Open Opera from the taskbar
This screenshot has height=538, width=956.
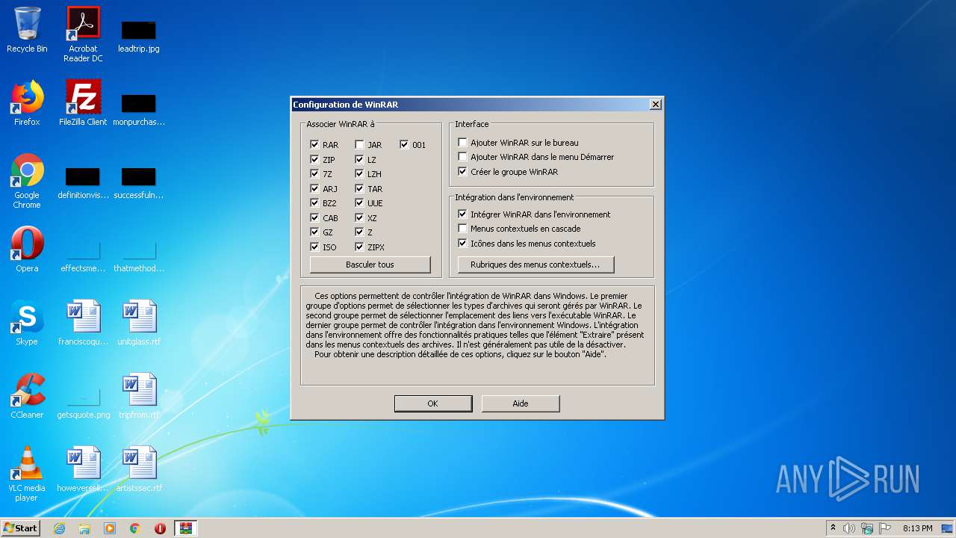pyautogui.click(x=160, y=528)
